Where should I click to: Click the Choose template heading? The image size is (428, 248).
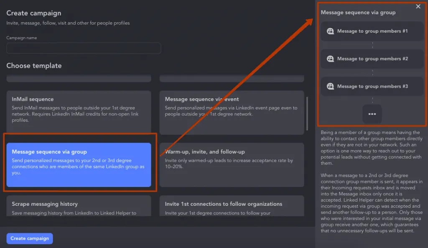[x=34, y=66]
